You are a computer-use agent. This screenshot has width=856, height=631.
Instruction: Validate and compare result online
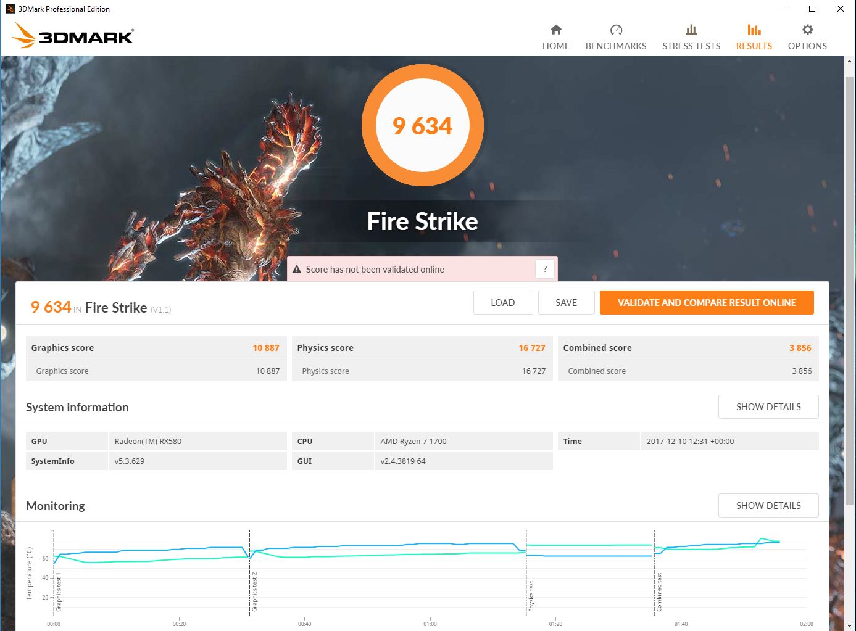point(707,303)
